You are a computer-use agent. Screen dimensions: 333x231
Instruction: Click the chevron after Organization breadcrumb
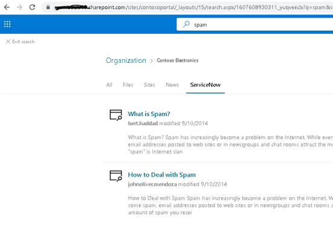(x=152, y=61)
